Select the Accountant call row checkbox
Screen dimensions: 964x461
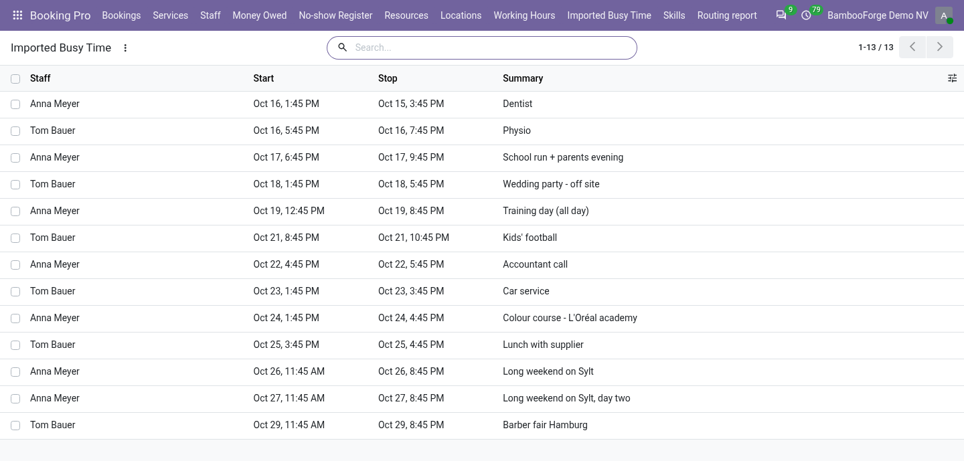point(15,265)
